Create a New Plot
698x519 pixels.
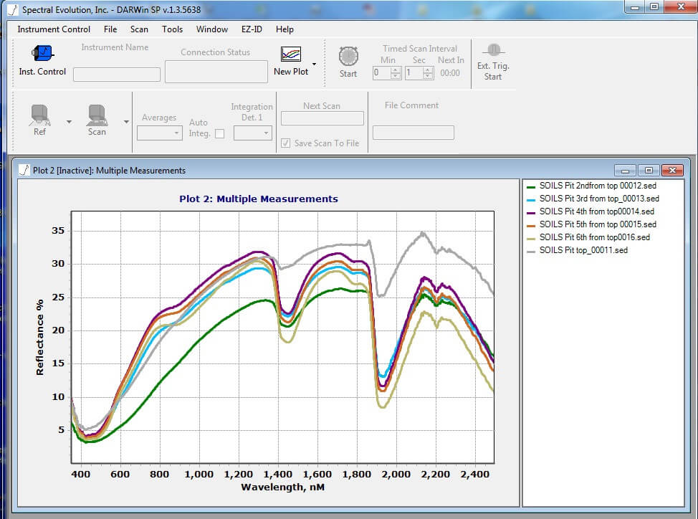291,56
